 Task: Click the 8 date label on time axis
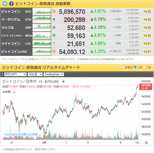(121, 143)
